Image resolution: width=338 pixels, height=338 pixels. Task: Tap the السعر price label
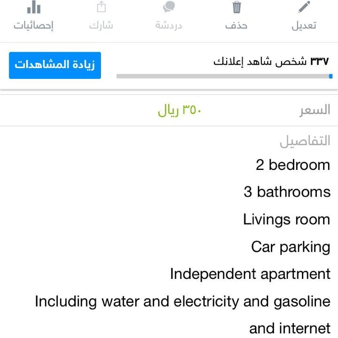tap(315, 110)
